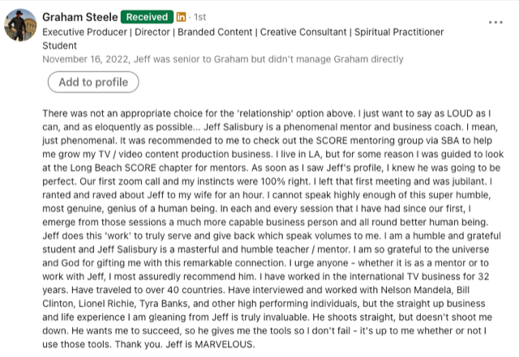Click the Creative Consultant headline text

click(303, 32)
